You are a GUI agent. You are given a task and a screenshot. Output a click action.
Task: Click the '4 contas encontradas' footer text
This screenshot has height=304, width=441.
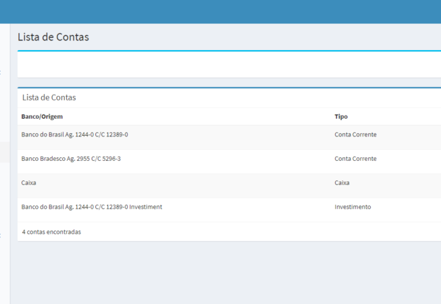pos(51,232)
